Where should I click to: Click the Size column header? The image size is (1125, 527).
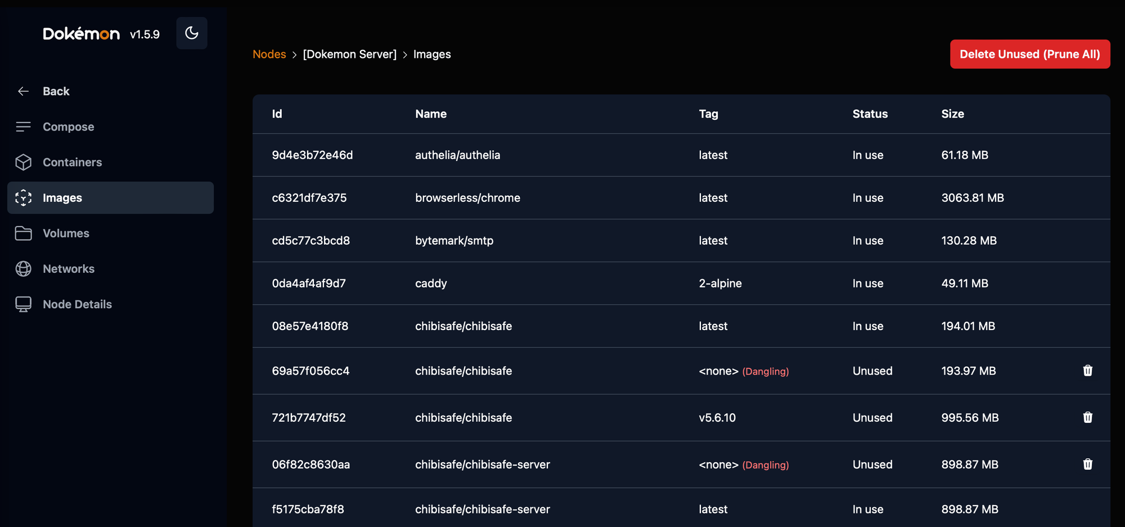tap(953, 114)
